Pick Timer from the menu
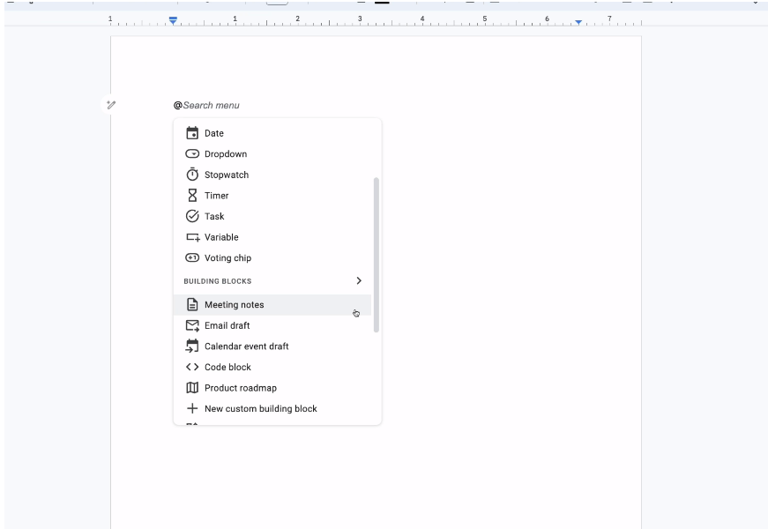768x529 pixels. click(272, 196)
